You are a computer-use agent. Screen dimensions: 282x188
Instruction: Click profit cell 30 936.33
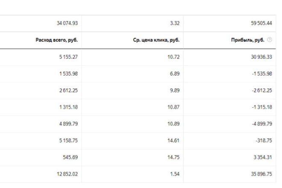tap(261, 57)
